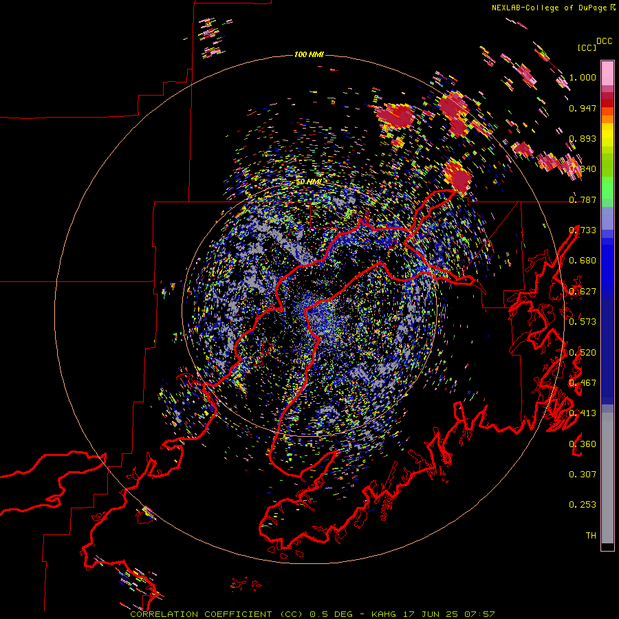Click the [CC] unit label
619x619 pixels.
587,47
